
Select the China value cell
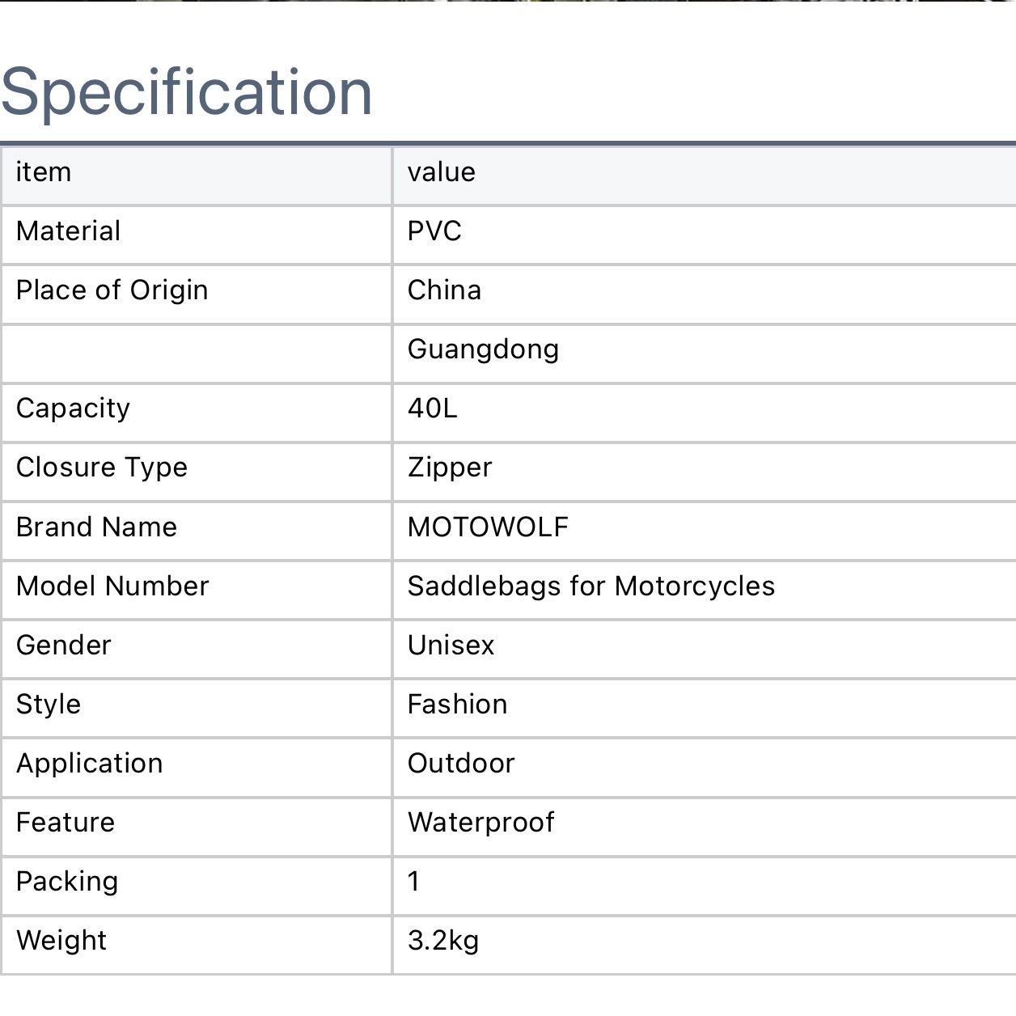(x=444, y=290)
